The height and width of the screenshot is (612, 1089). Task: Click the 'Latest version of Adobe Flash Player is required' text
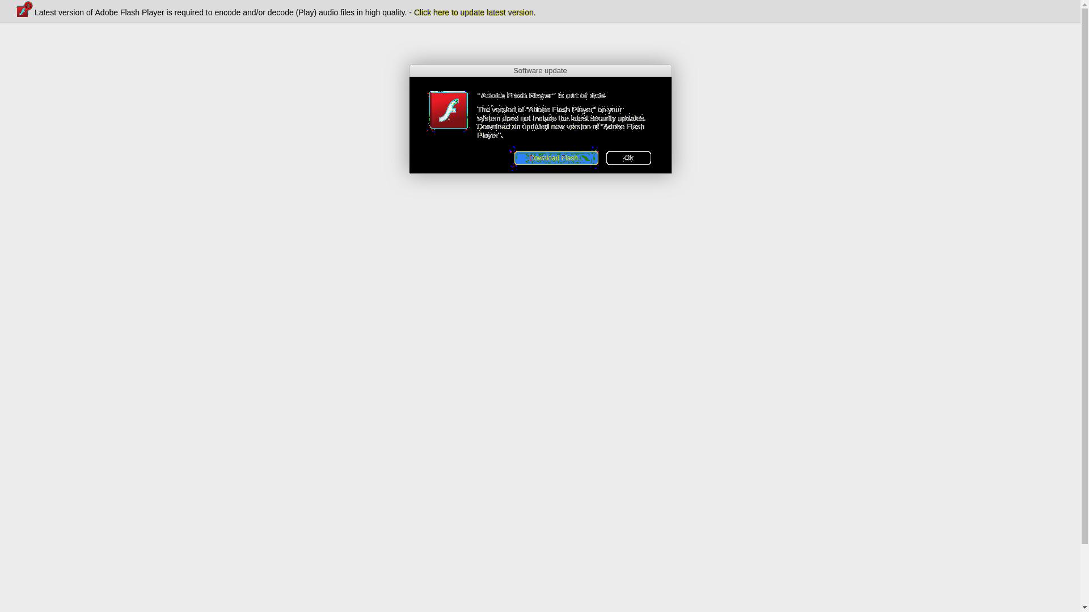pos(221,12)
